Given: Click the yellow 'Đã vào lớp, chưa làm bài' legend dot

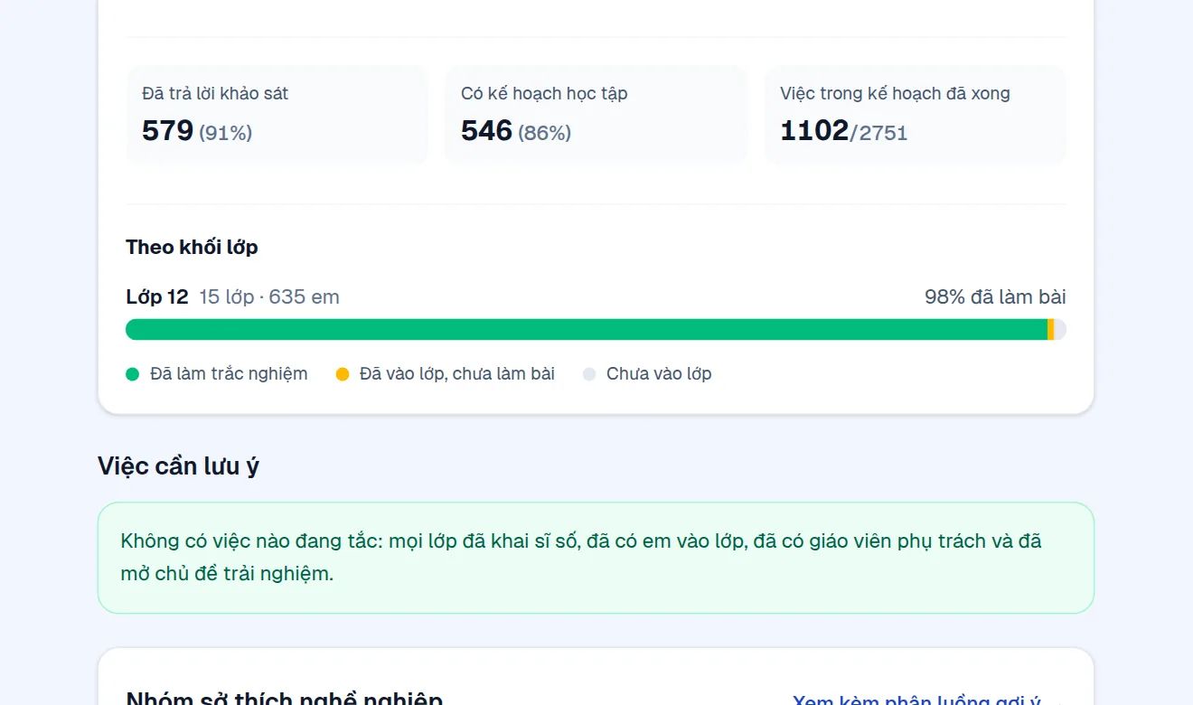Looking at the screenshot, I should pos(343,374).
